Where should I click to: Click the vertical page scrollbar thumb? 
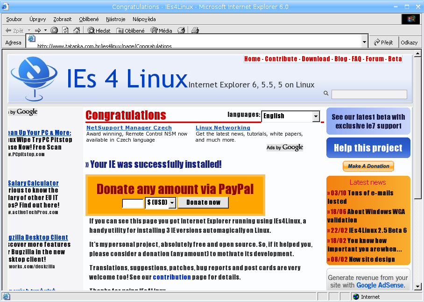(x=418, y=126)
